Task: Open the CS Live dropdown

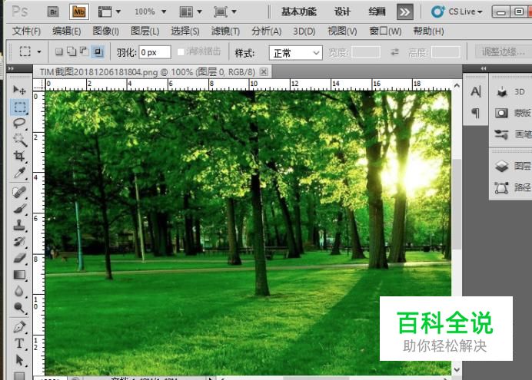Action: [457, 12]
